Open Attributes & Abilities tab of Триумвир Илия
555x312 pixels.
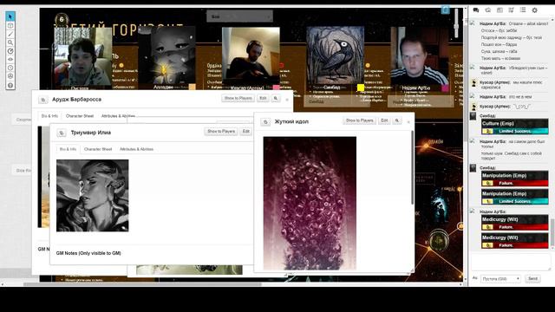click(x=136, y=149)
